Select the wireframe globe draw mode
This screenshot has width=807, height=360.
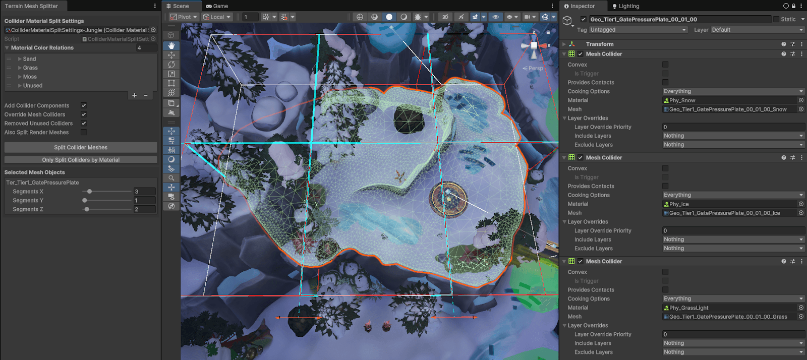click(360, 17)
